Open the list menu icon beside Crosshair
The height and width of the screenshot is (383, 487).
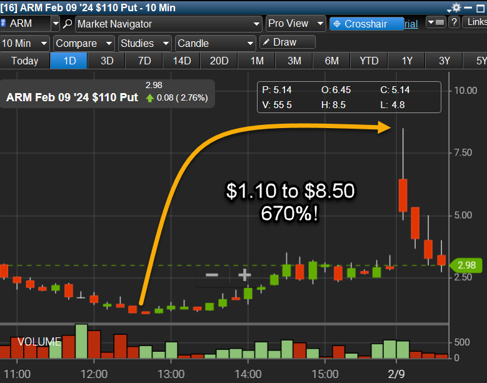click(436, 22)
